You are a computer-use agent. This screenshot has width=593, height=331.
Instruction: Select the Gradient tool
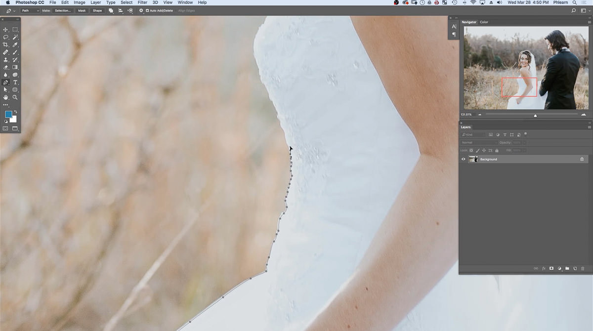pyautogui.click(x=15, y=67)
